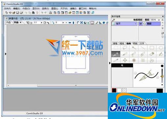The height and width of the screenshot is (119, 167).
Task: Toggle the triangle ruler icon in page toolbar
Action: 100,23
